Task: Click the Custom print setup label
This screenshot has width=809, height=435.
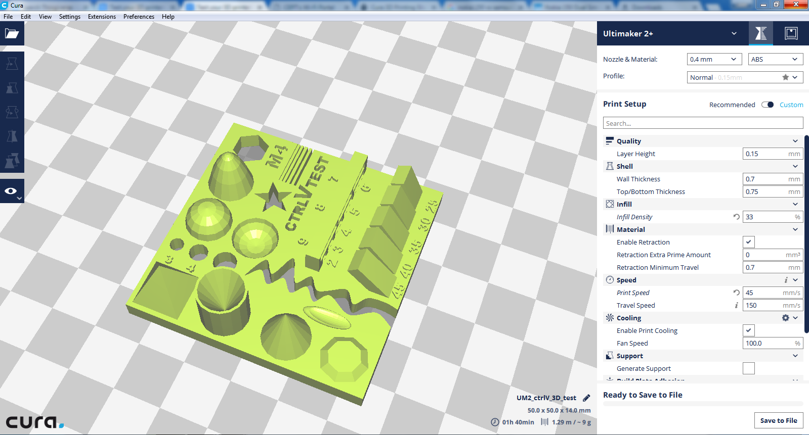Action: click(x=791, y=105)
